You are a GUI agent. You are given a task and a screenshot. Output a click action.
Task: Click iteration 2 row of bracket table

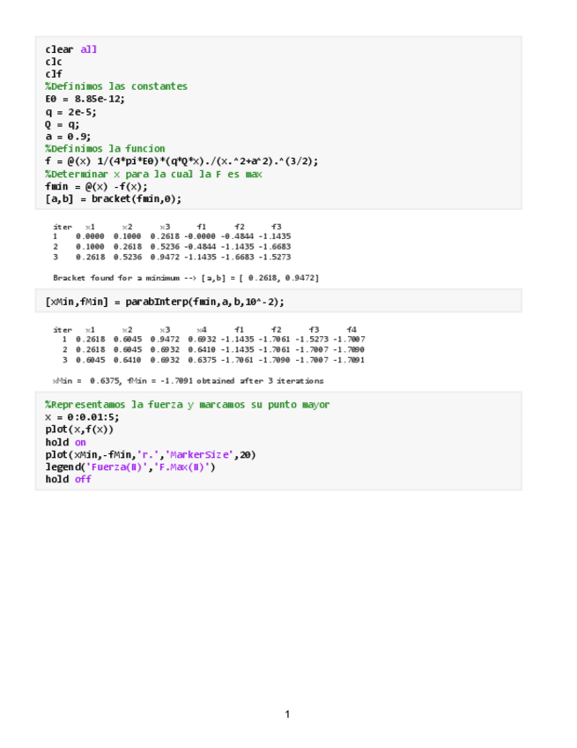(x=172, y=247)
